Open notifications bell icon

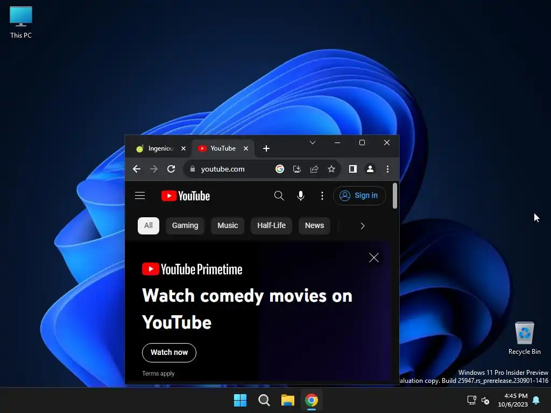(536, 400)
